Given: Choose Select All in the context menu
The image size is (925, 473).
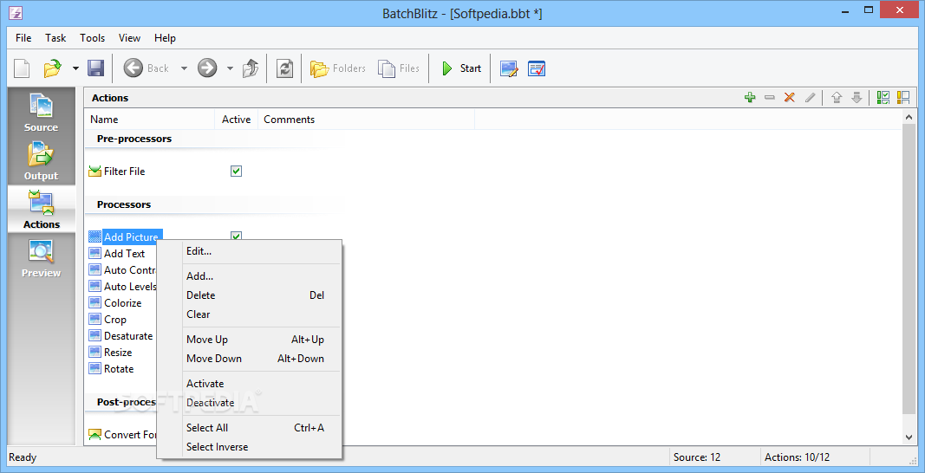Looking at the screenshot, I should point(249,428).
